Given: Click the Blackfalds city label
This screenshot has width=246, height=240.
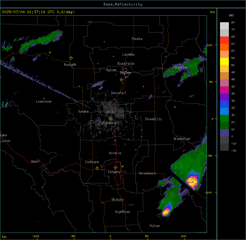Looking at the screenshot, I should [126, 64].
